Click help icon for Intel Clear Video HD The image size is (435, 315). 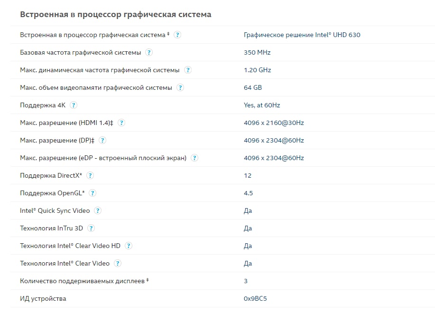129,246
